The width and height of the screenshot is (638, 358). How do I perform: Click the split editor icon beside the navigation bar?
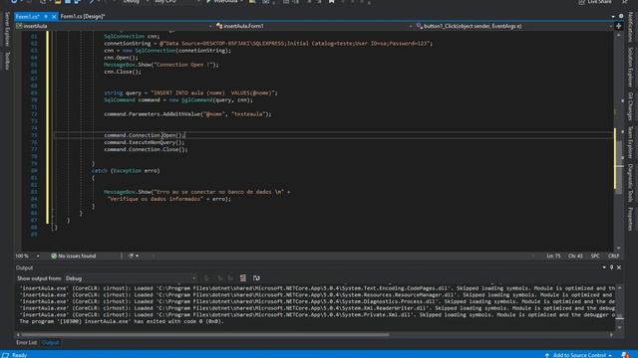pyautogui.click(x=619, y=26)
